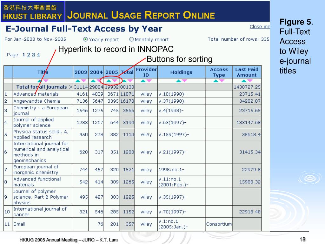The image size is (325, 244).
Task: Open the Small journal link
Action: pos(19,224)
